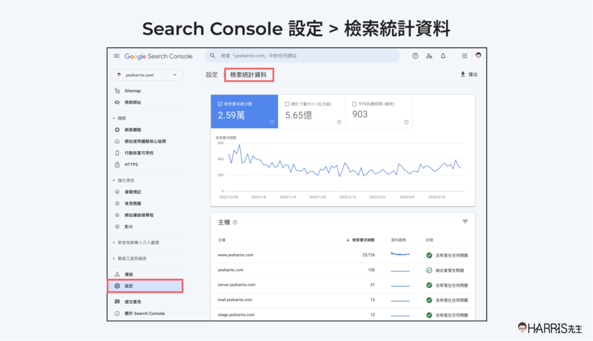
Task: Click help icon on 2.59萬 card
Action: (x=272, y=122)
